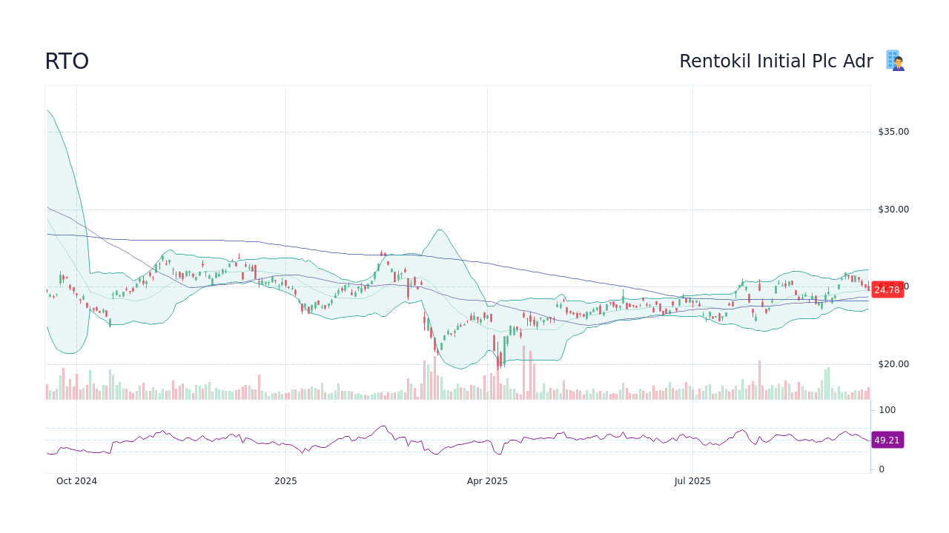Click the $35.00 price axis label
949x533 pixels.
pos(893,132)
